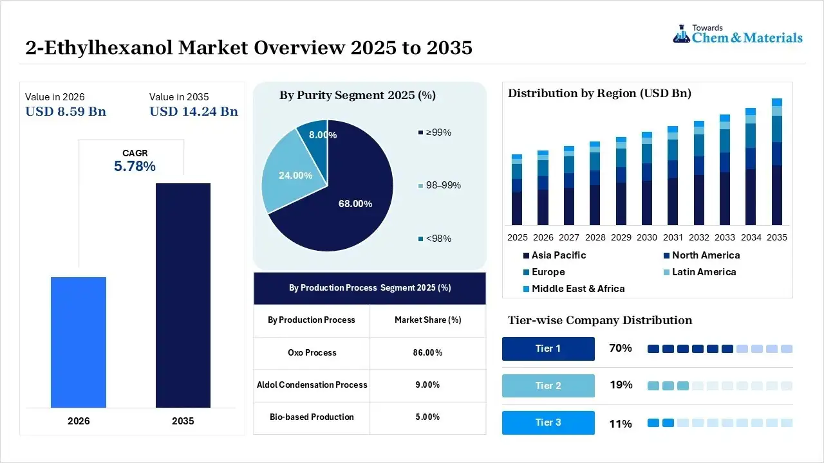The width and height of the screenshot is (824, 463).
Task: Click the 11% tier value
Action: point(621,424)
